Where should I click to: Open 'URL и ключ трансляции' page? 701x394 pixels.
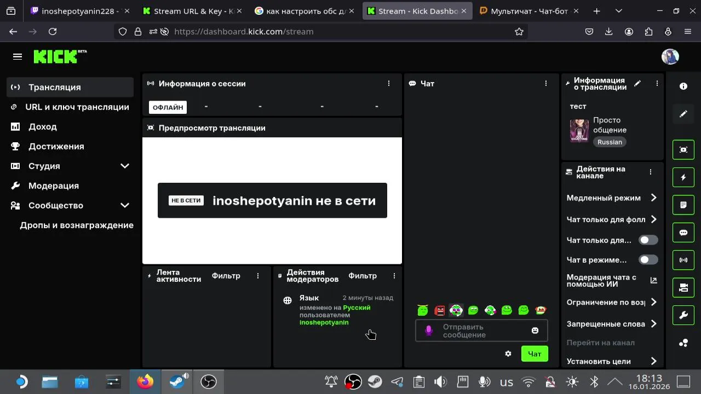coord(70,107)
